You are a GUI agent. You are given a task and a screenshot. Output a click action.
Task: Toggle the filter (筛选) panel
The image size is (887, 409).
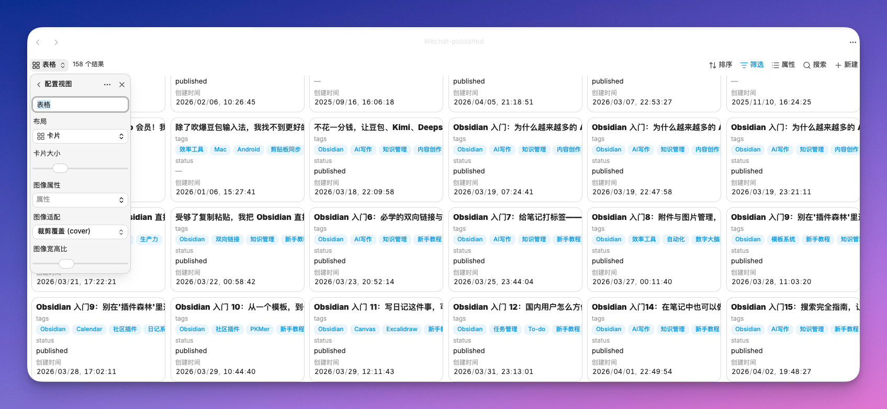751,65
